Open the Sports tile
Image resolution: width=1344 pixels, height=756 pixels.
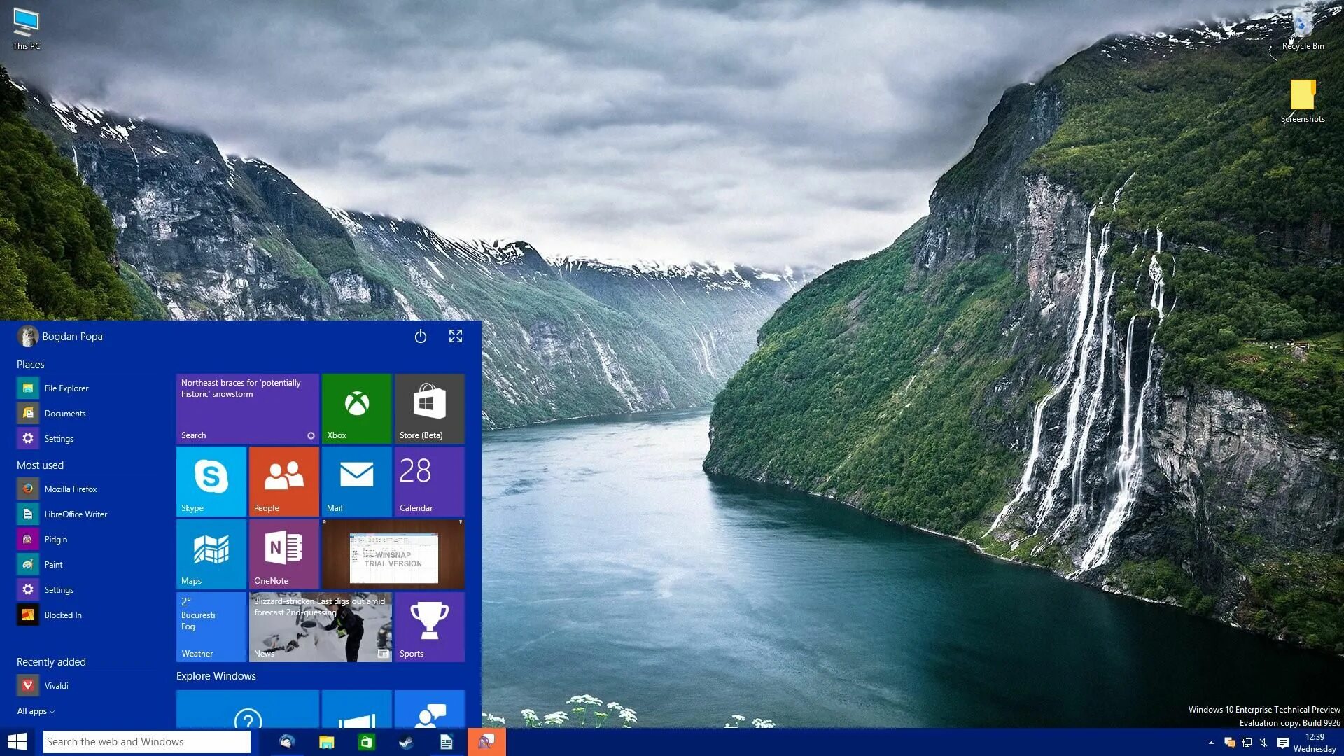coord(429,626)
